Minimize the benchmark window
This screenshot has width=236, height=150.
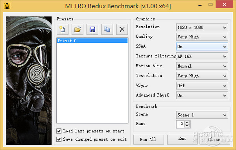pos(200,5)
